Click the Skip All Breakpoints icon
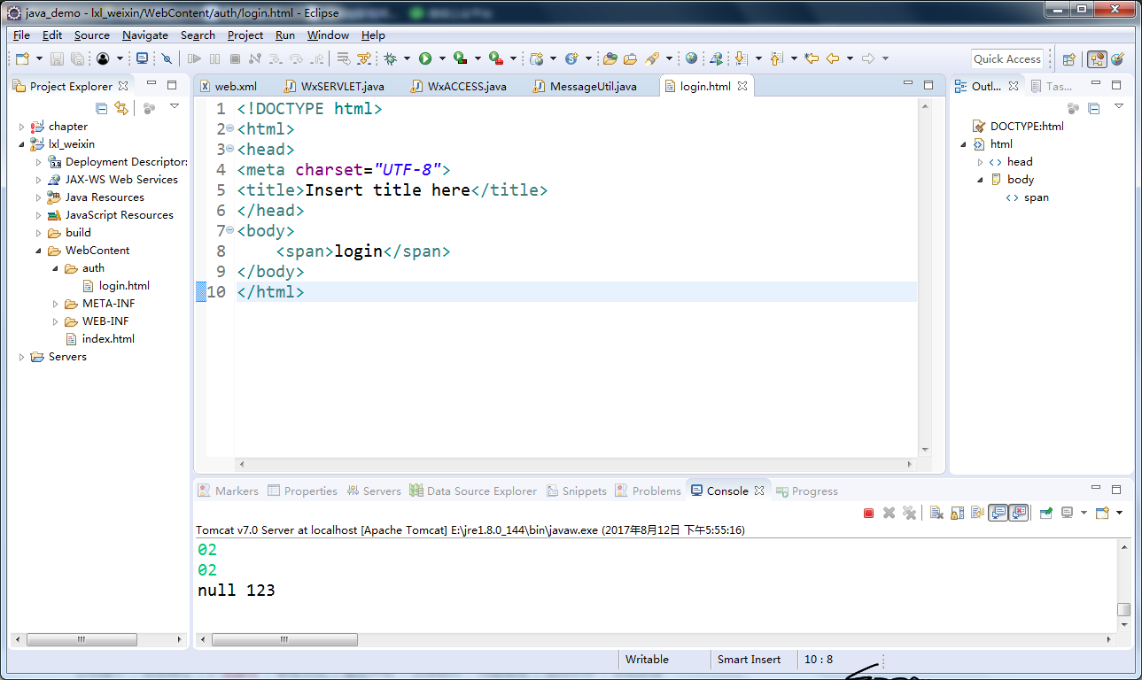Viewport: 1142px width, 680px height. [x=167, y=58]
